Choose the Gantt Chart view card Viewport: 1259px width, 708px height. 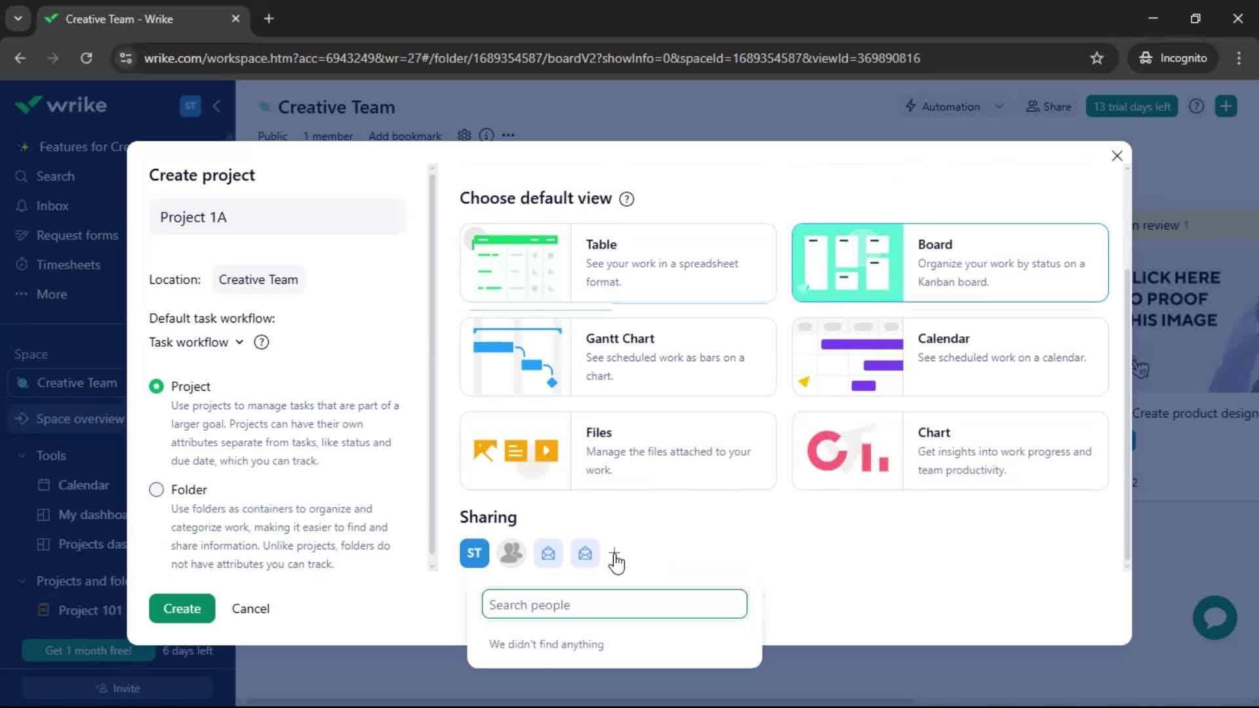(x=618, y=357)
